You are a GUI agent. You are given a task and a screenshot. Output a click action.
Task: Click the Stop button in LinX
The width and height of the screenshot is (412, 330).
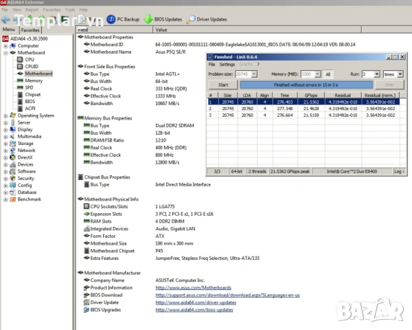[x=389, y=85]
